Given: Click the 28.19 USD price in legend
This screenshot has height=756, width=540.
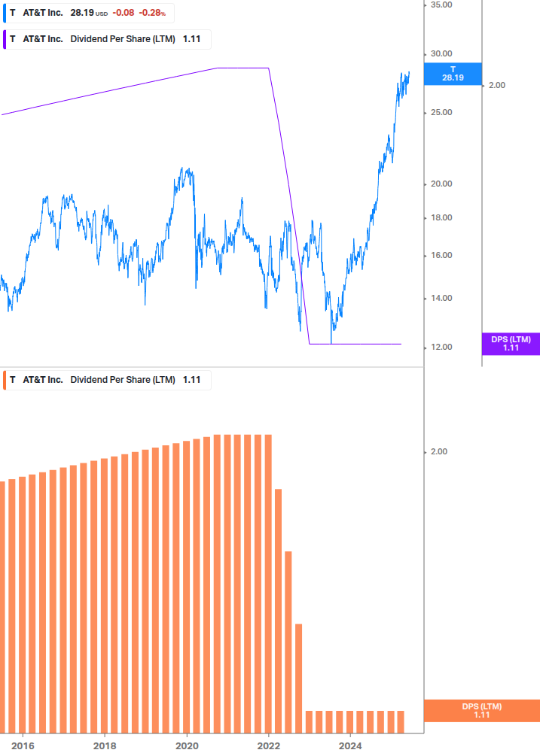Looking at the screenshot, I should point(89,13).
